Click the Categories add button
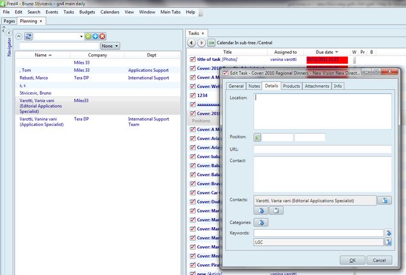 click(x=261, y=223)
